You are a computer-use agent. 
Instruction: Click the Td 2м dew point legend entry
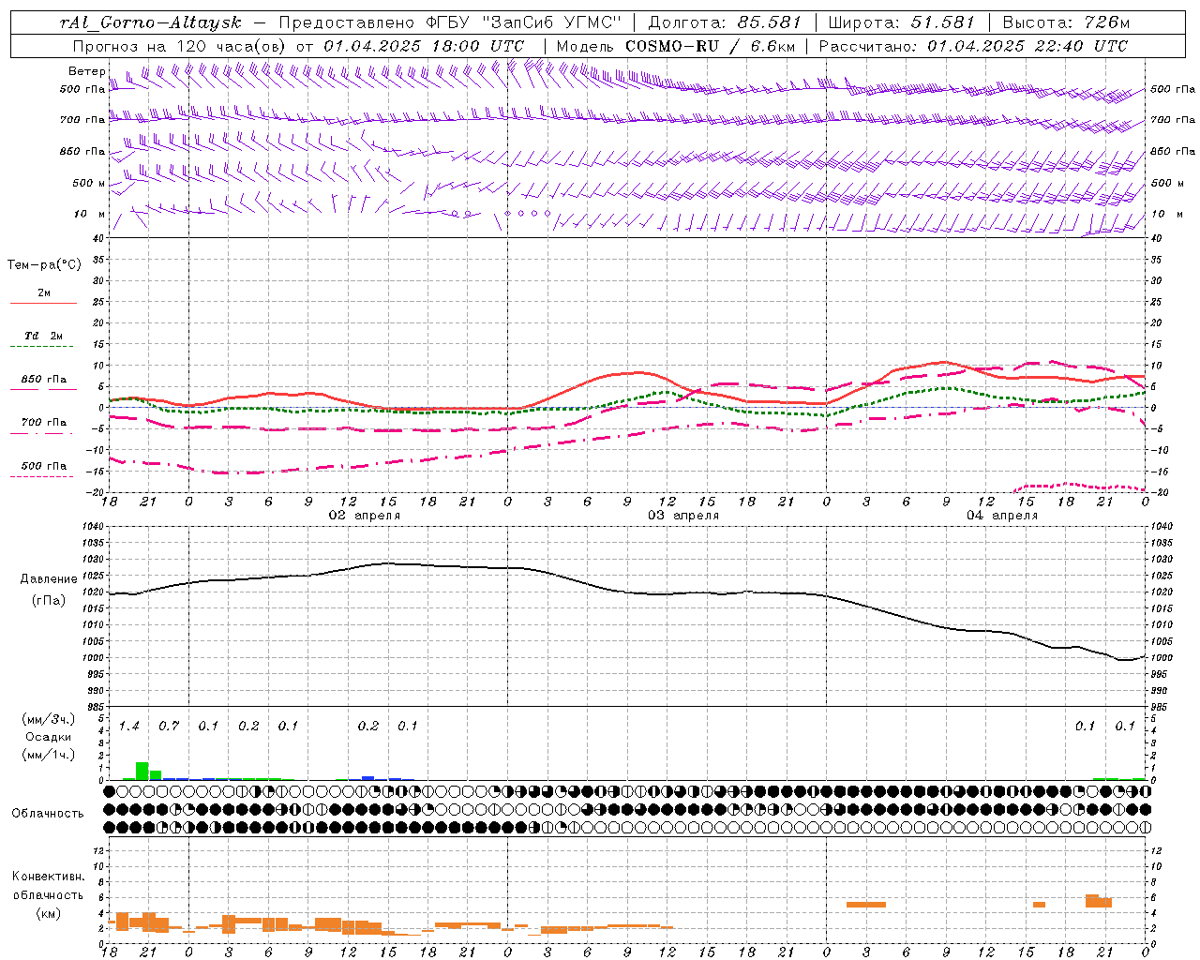(44, 336)
